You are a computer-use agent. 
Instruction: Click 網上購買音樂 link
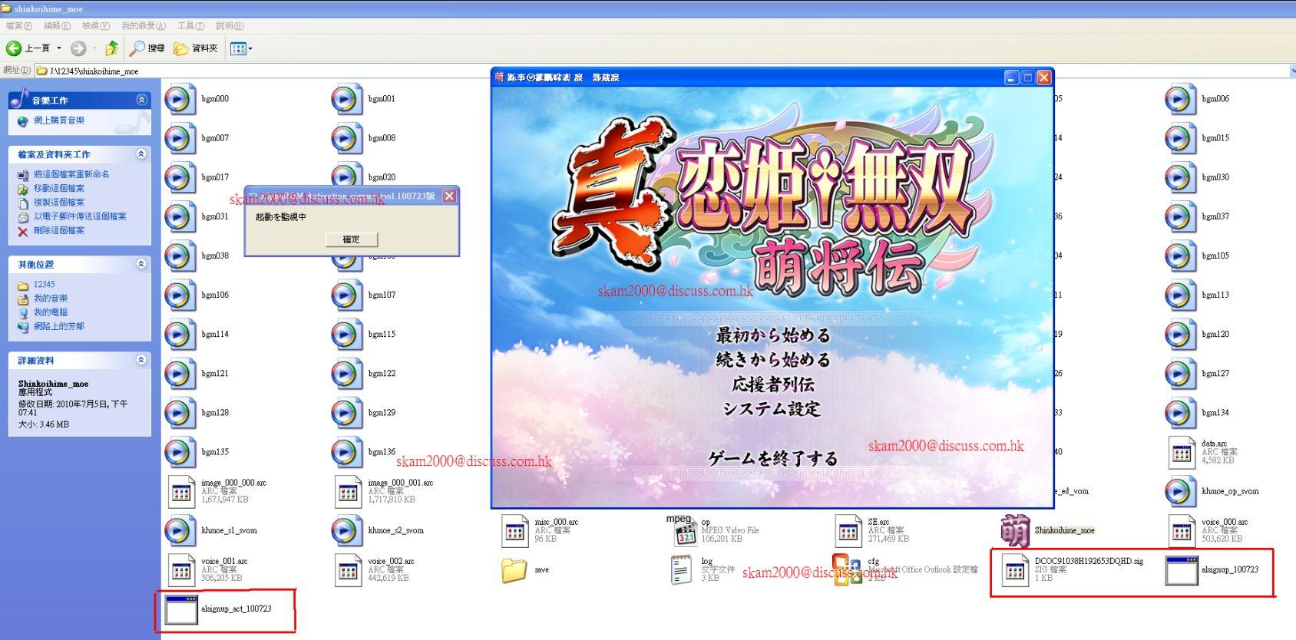tap(59, 120)
